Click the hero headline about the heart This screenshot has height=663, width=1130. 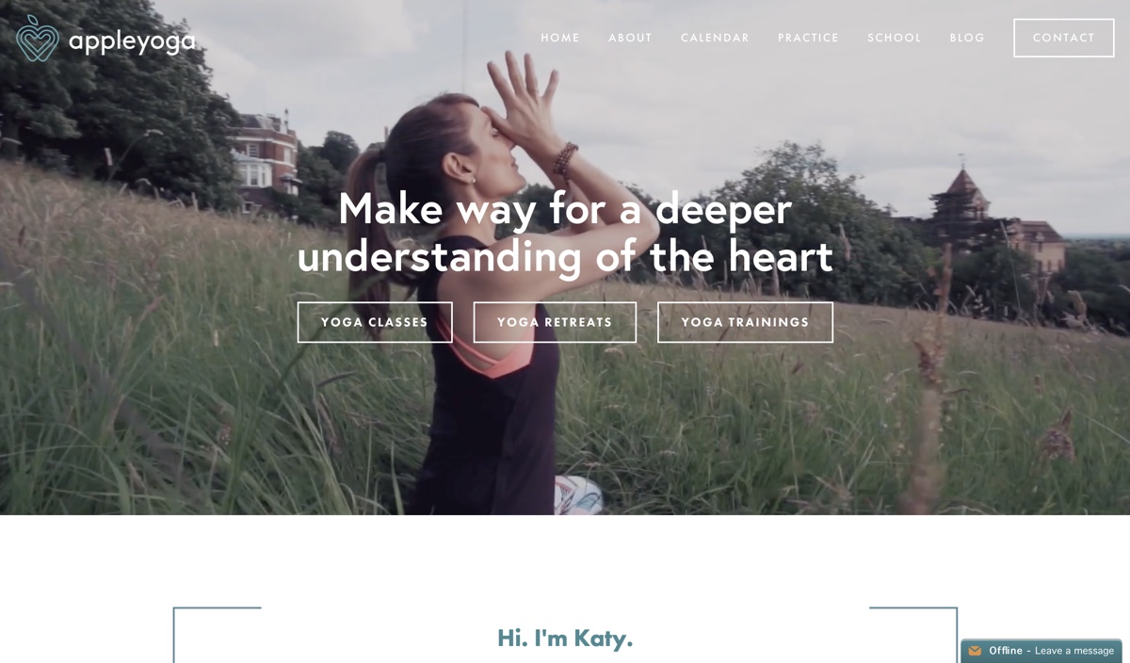click(565, 232)
